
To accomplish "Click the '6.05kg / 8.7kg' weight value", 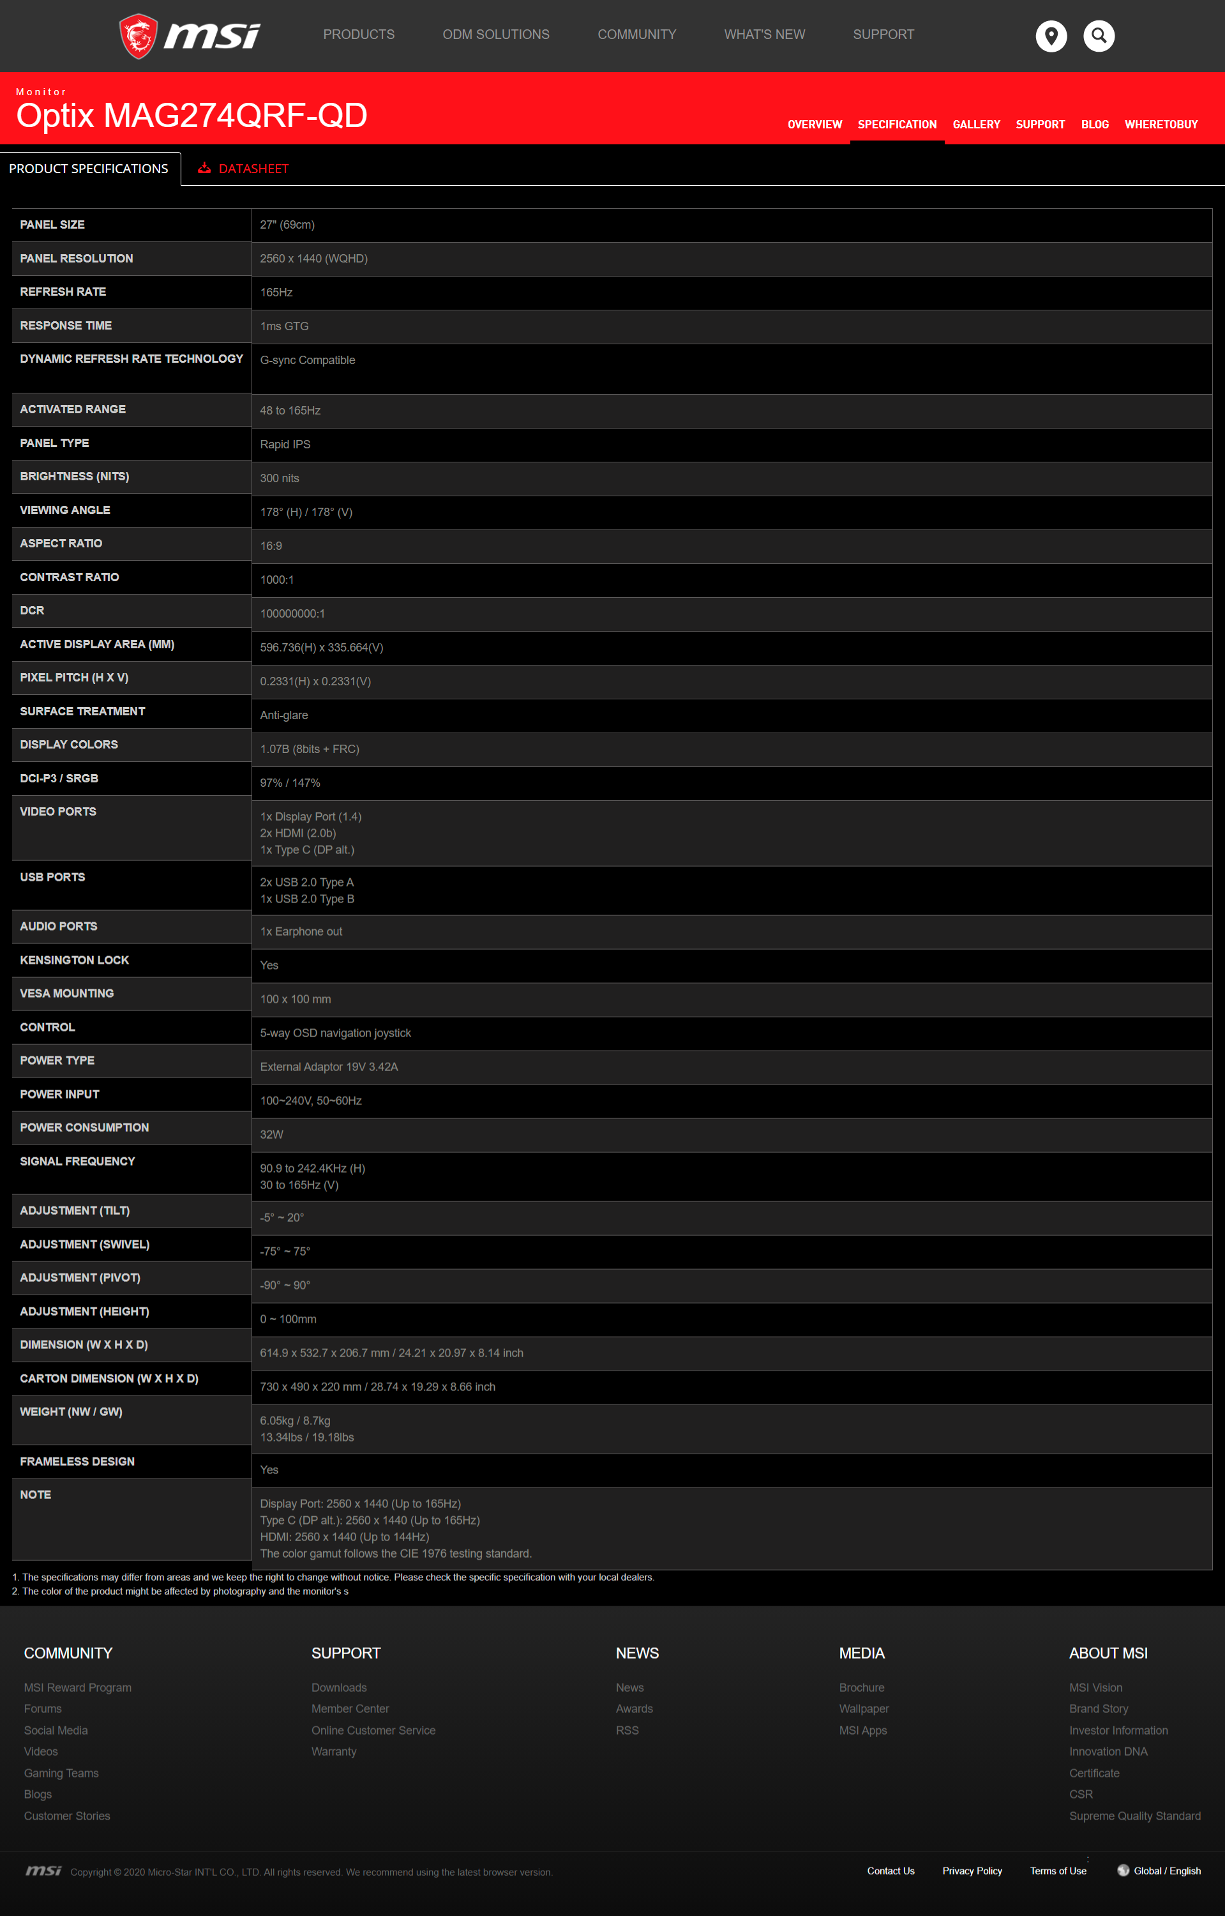I will pyautogui.click(x=294, y=1420).
